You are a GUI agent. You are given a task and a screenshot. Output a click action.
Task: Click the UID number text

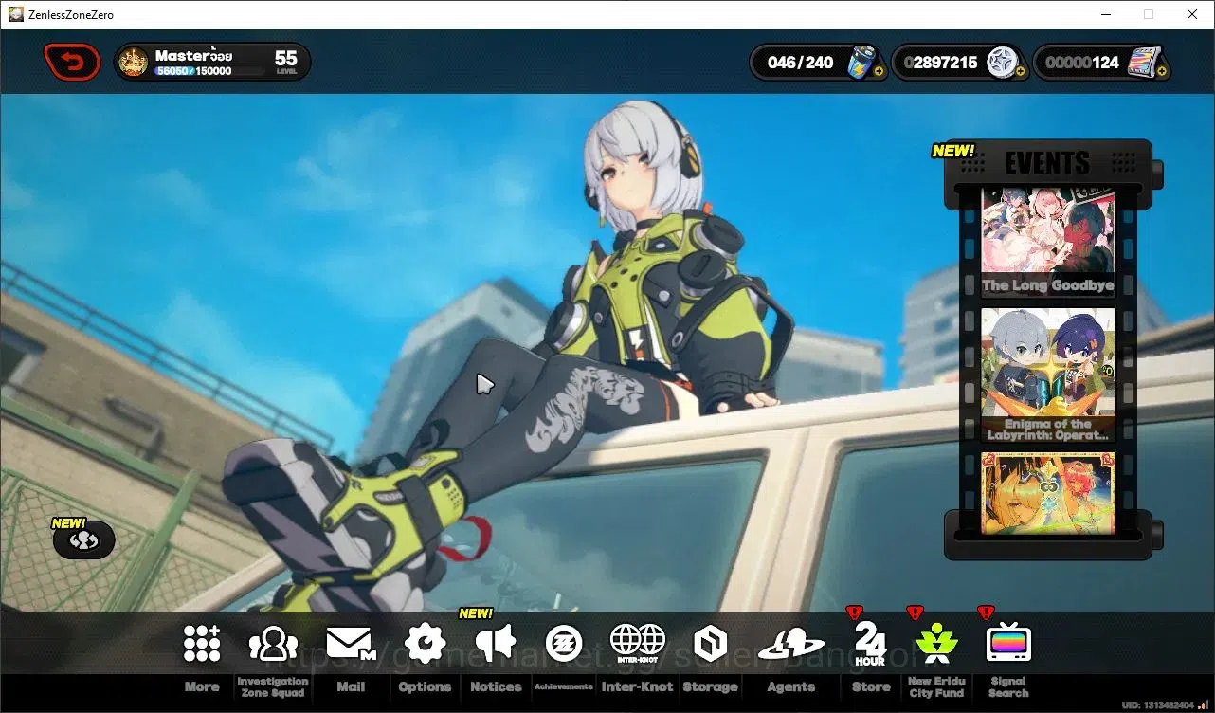tap(1158, 705)
